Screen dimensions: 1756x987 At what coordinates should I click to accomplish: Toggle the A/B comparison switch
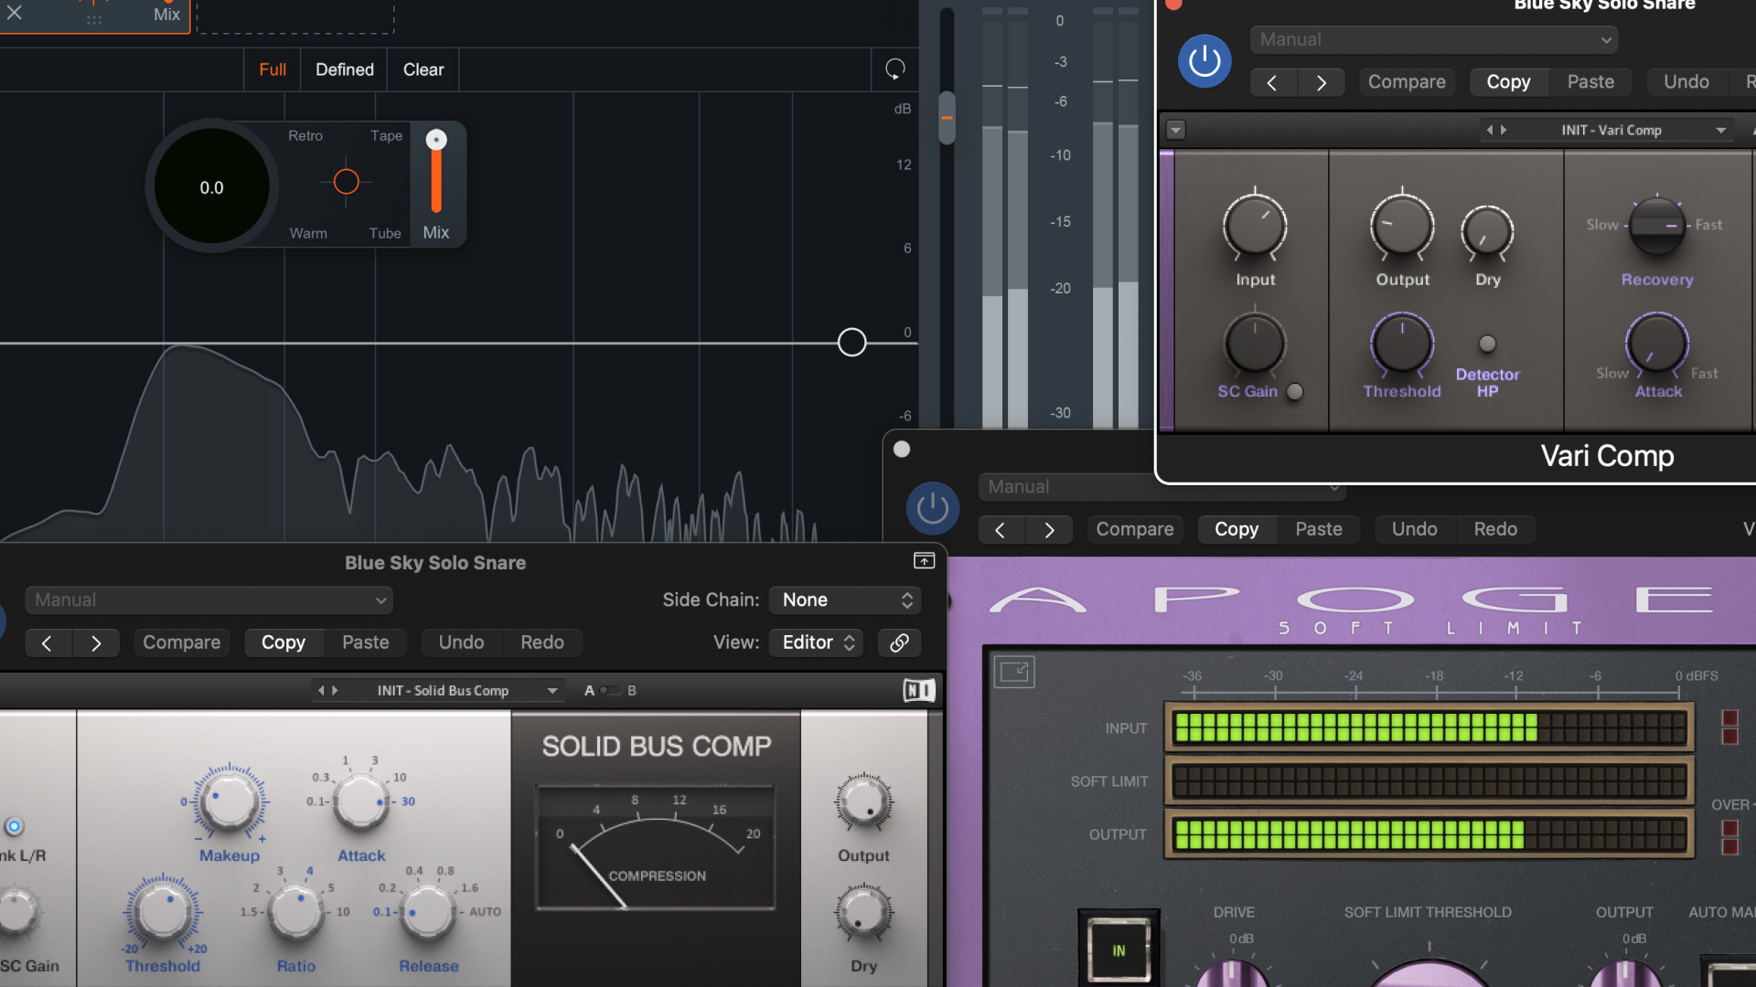click(610, 691)
